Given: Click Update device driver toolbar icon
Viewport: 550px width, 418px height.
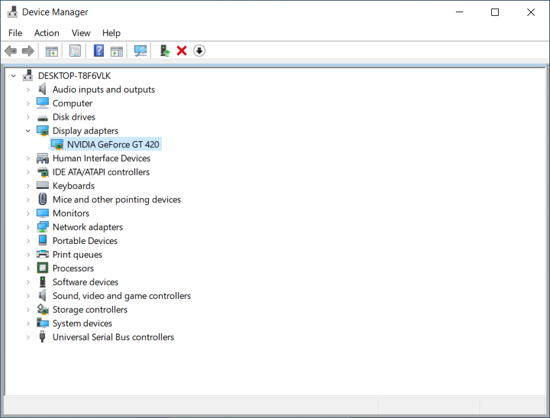Looking at the screenshot, I should coord(164,51).
